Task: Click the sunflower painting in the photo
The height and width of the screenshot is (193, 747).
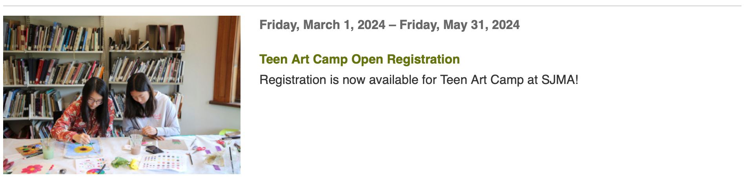Action: point(83,149)
